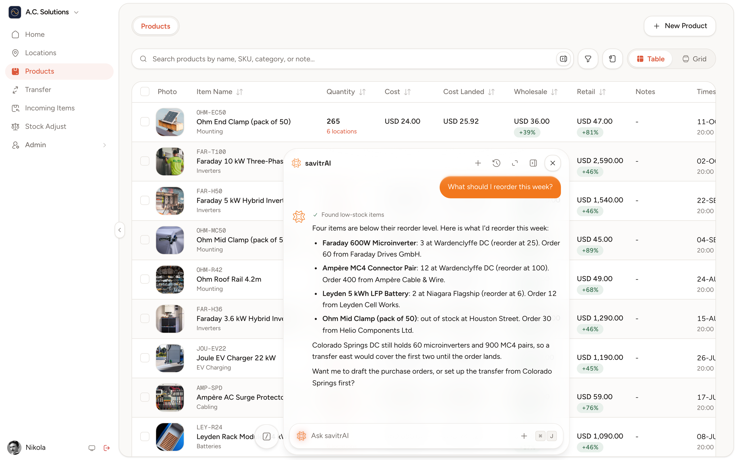Expand savitrAI panel to fullscreen
Screen dimensions: 737x460
pos(515,163)
